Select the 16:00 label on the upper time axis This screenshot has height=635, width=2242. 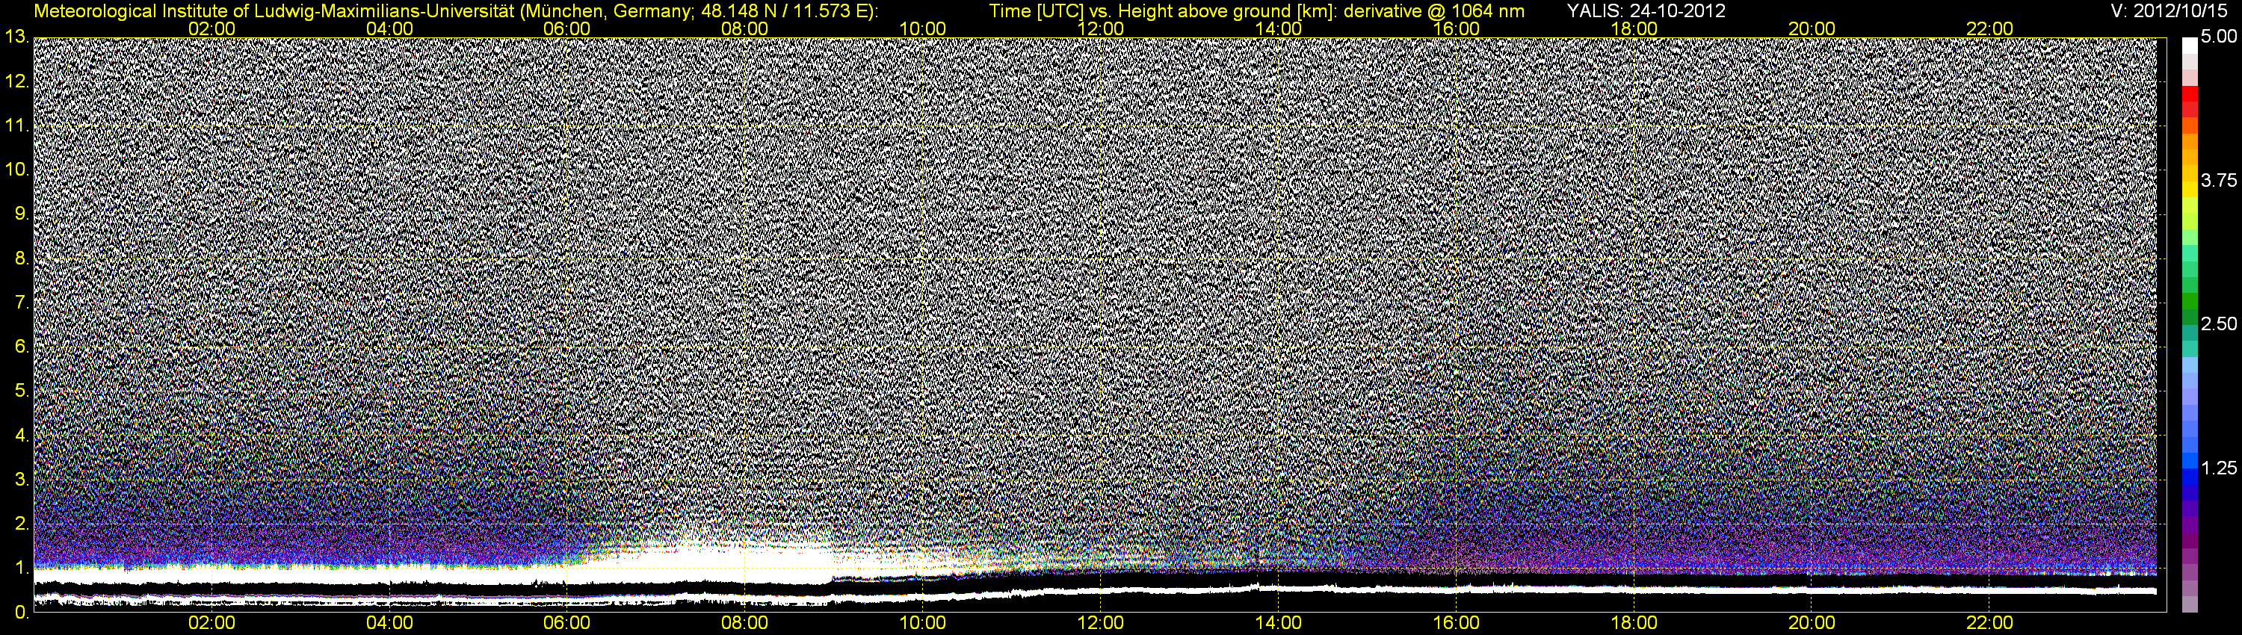tap(1456, 28)
